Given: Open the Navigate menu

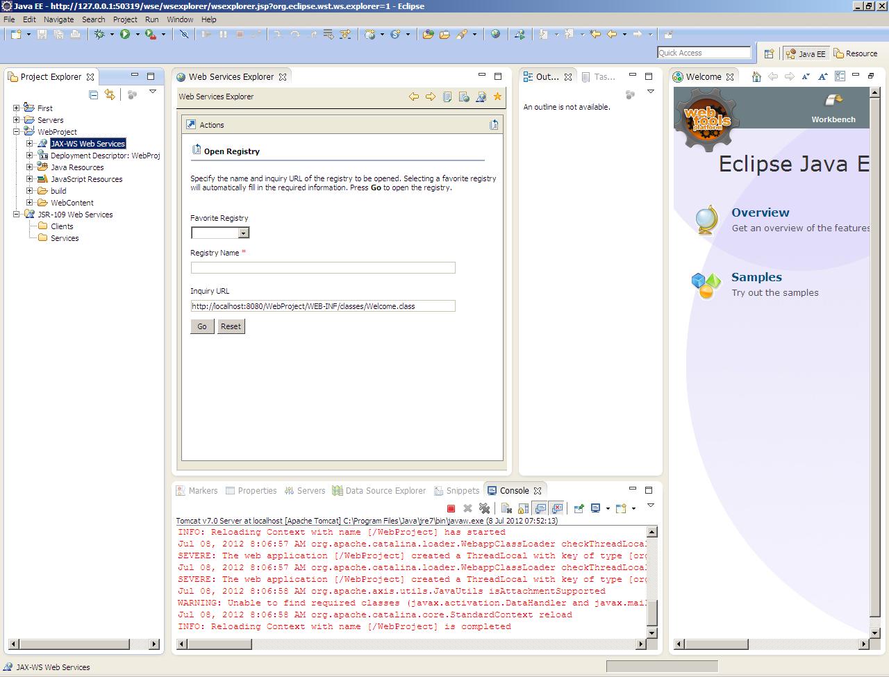Looking at the screenshot, I should (58, 19).
